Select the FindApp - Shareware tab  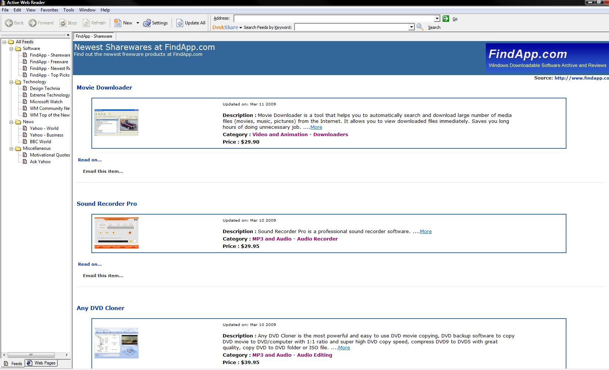click(94, 36)
